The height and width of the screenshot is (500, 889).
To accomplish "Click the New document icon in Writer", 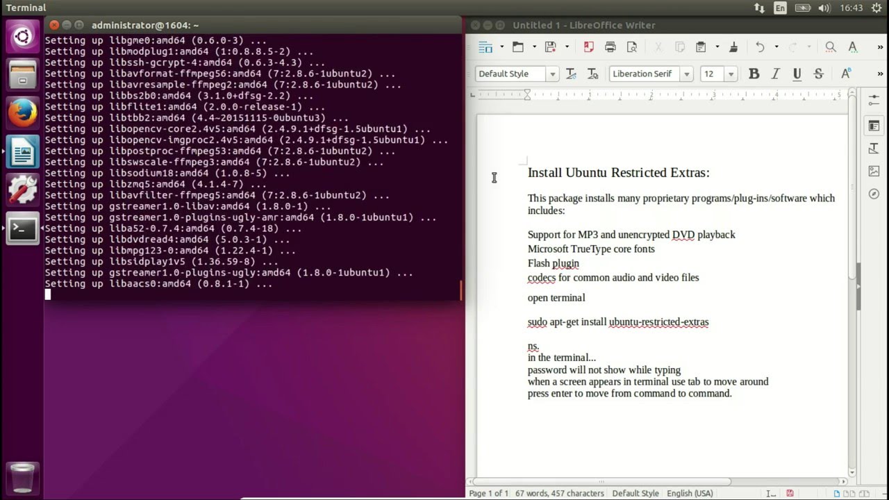I will pos(485,47).
